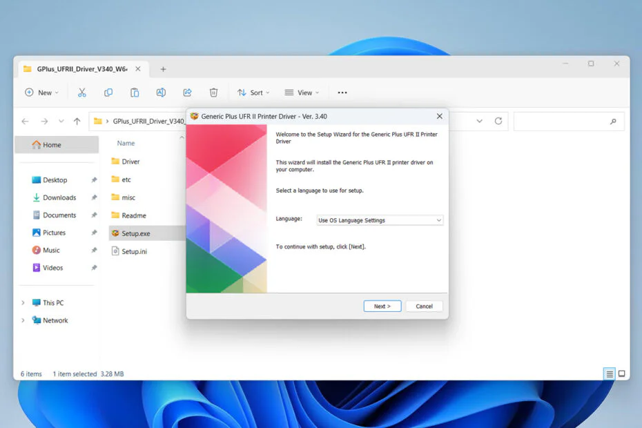The height and width of the screenshot is (428, 642).
Task: Open Downloads from the sidebar
Action: point(58,197)
